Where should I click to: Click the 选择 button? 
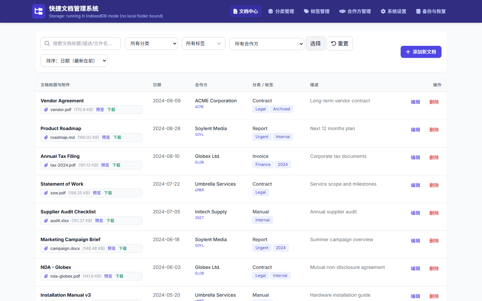click(x=316, y=43)
